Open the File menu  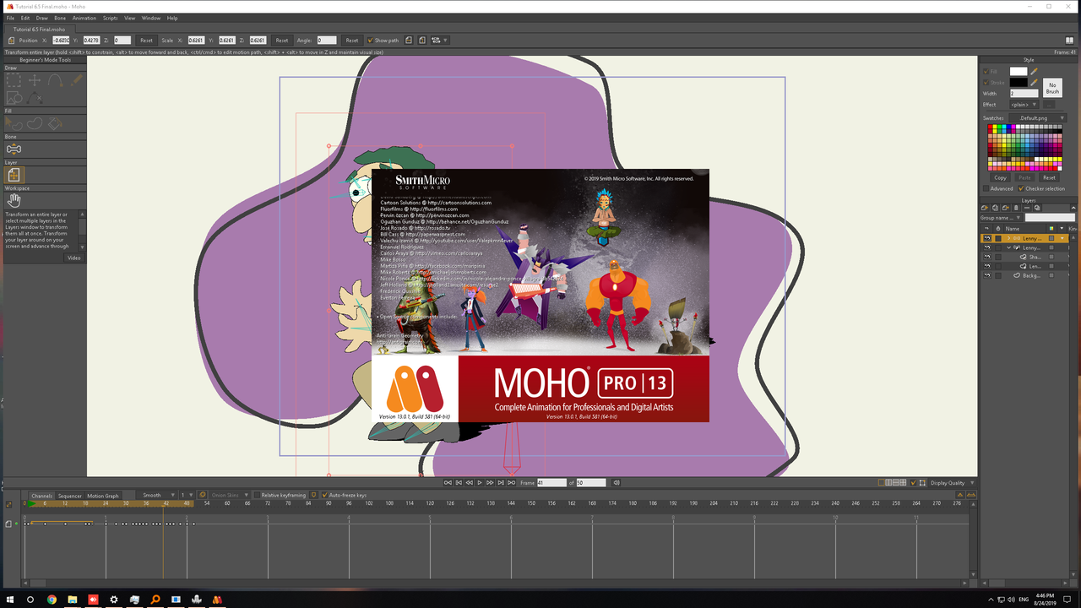point(10,18)
